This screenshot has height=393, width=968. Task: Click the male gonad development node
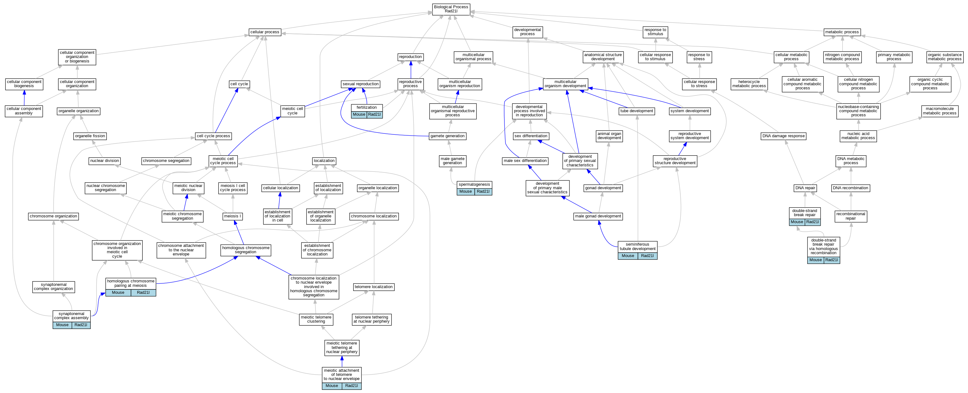pyautogui.click(x=598, y=216)
